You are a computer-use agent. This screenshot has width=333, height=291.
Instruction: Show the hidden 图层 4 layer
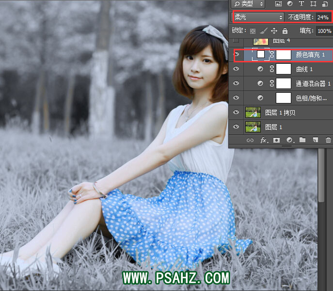(236, 41)
